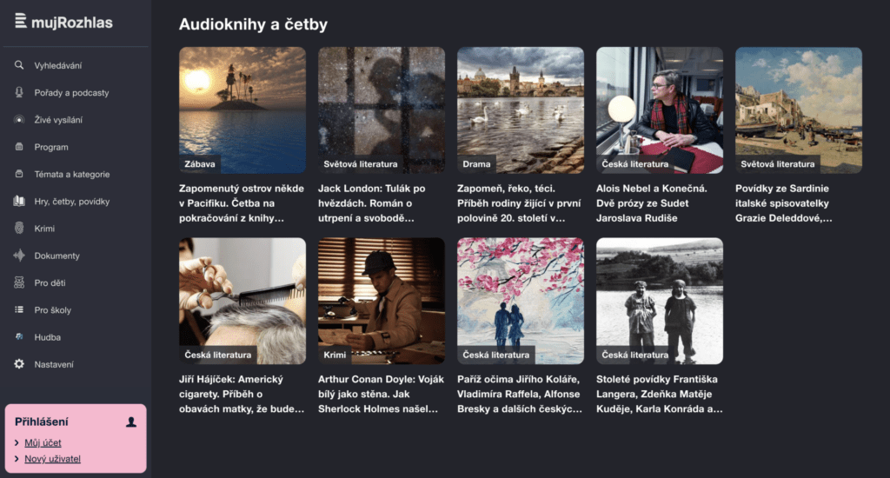The height and width of the screenshot is (478, 890).
Task: Click the Můj účet link
Action: (x=43, y=443)
